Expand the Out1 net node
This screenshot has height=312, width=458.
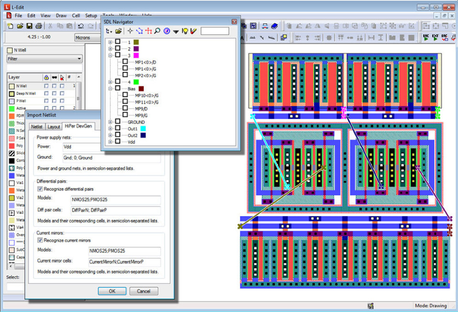tap(110, 128)
